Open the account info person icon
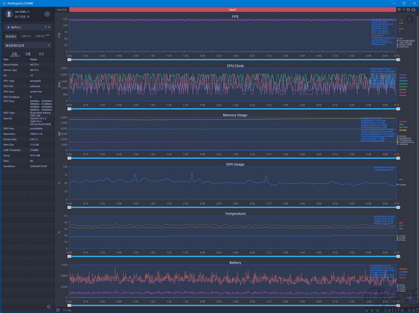419x313 pixels. [x=28, y=17]
